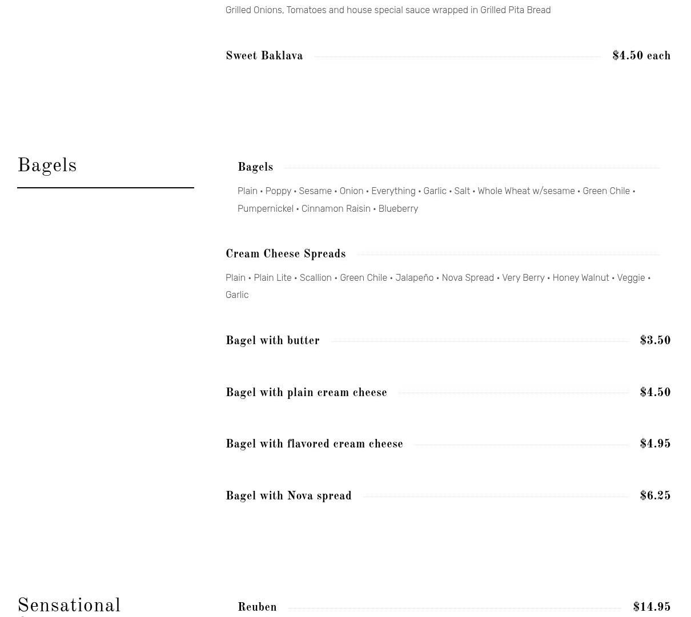Click the cream cheese flavors description
This screenshot has width=691, height=617.
coord(437,286)
